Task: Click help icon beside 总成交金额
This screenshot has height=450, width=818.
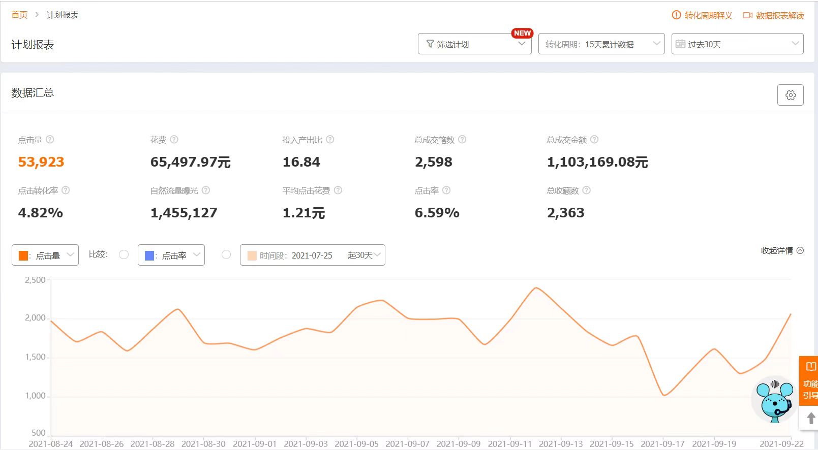Action: 594,139
